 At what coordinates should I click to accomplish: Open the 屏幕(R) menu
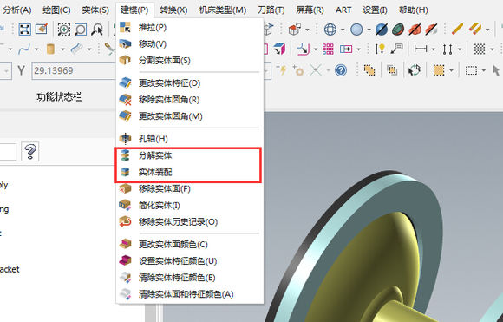click(x=310, y=10)
